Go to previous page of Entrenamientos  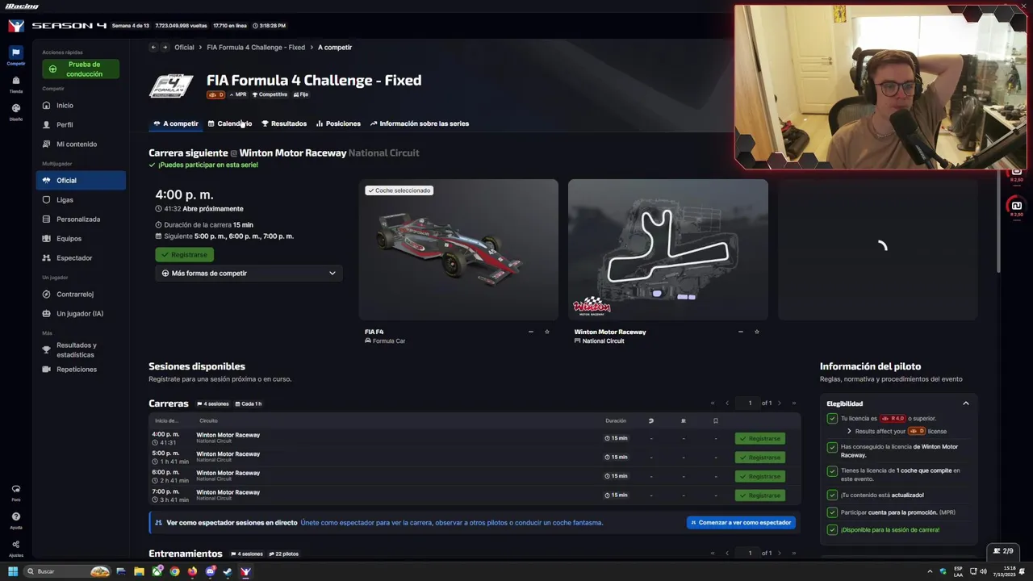tap(727, 553)
